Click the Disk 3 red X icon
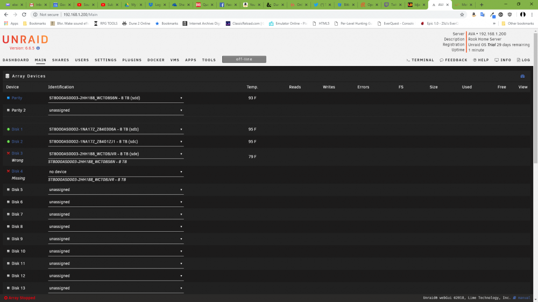 [x=8, y=153]
